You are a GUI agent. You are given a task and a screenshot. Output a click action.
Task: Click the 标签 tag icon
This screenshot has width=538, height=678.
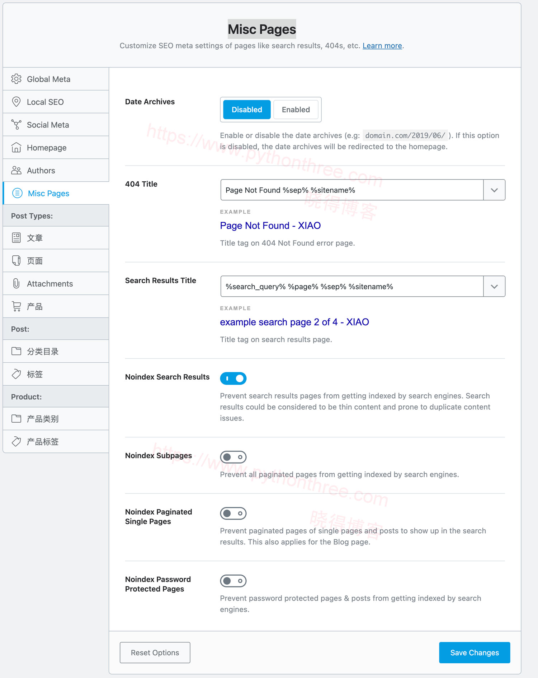[16, 374]
